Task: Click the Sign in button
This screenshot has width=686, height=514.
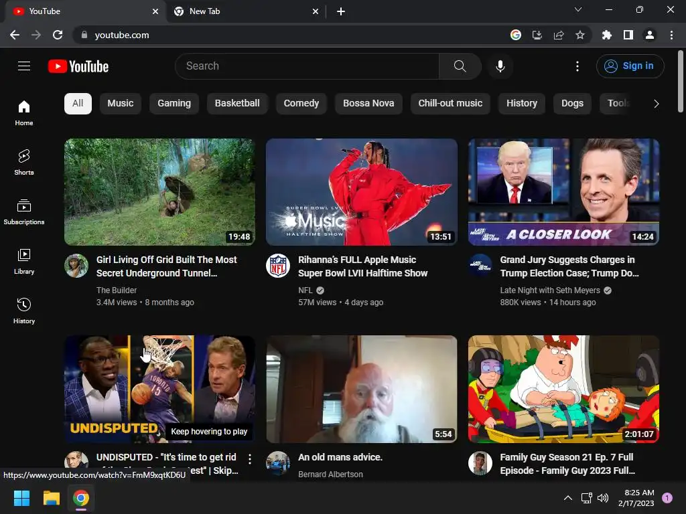Action: pyautogui.click(x=630, y=66)
